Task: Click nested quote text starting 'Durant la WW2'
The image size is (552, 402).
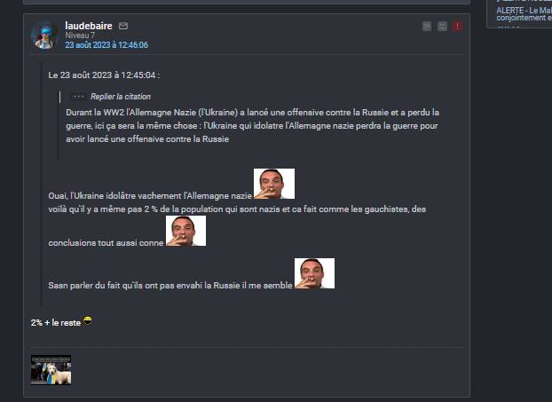Action: (252, 126)
